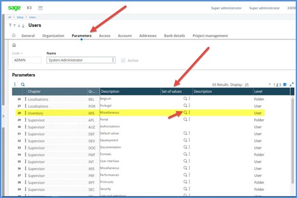Click the layers icon next to page numbers

(285, 84)
